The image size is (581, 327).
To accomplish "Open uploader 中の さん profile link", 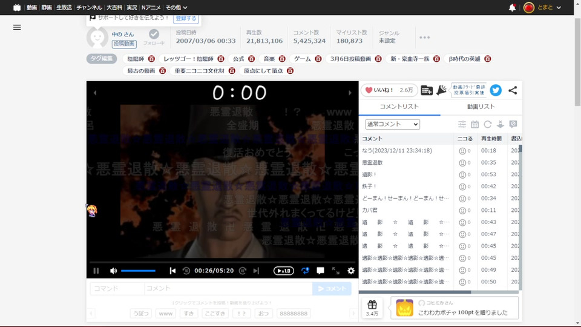I will click(x=123, y=35).
